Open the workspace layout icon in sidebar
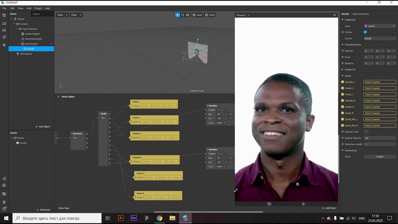 click(x=4, y=15)
